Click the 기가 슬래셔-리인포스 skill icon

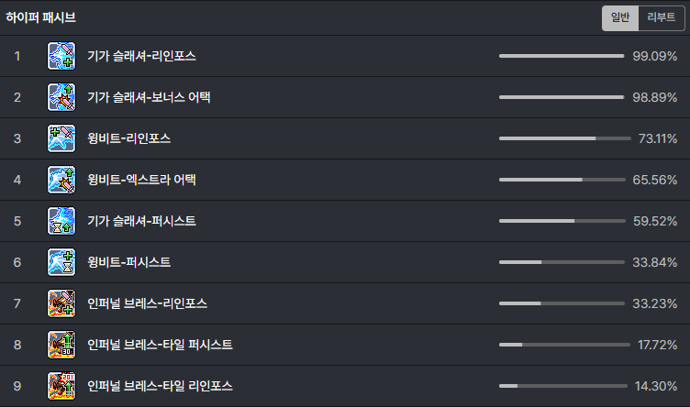click(61, 56)
